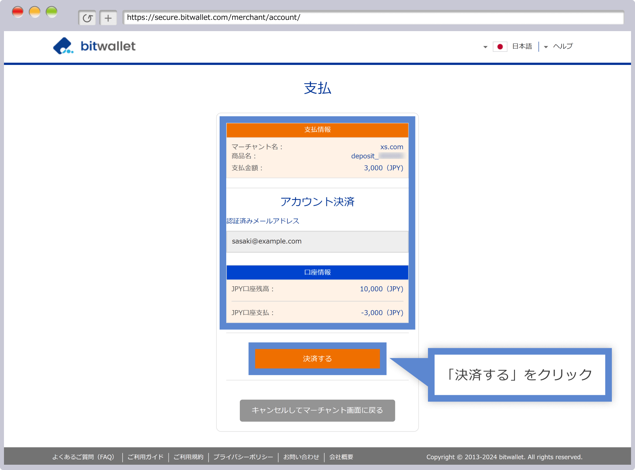Click the yellow minimize window button

[35, 12]
